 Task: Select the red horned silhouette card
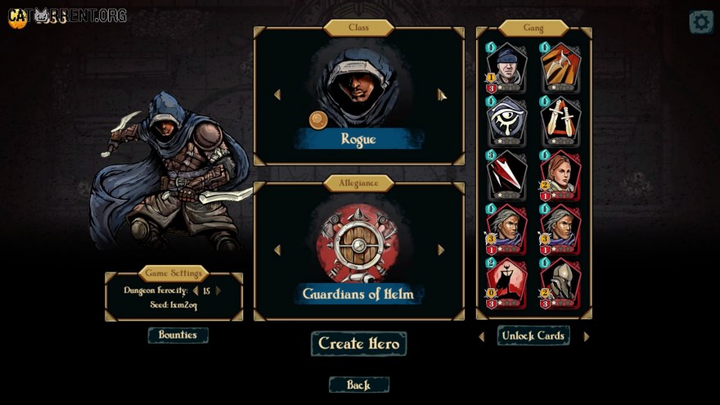[x=506, y=283]
